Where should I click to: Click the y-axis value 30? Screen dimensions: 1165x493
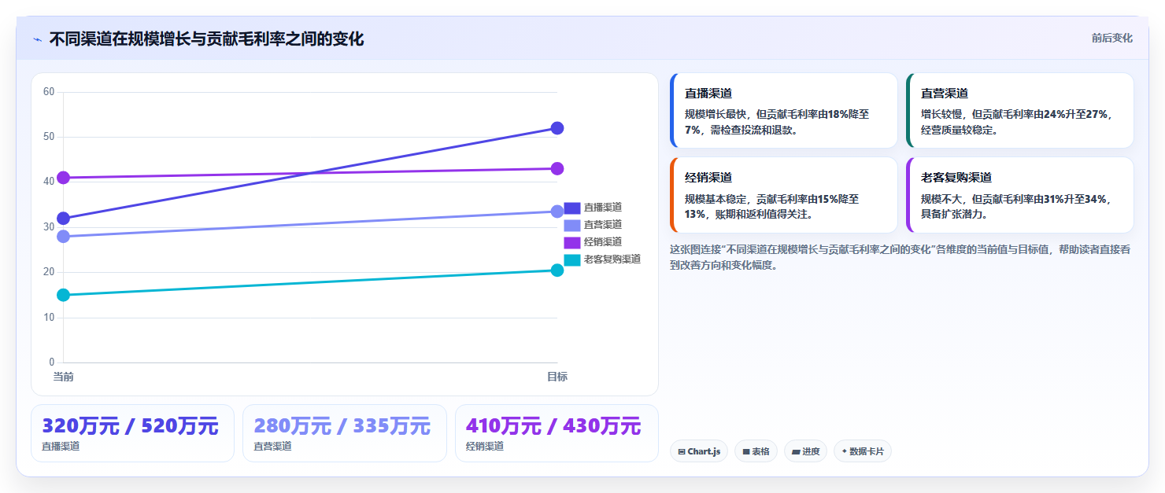[49, 227]
